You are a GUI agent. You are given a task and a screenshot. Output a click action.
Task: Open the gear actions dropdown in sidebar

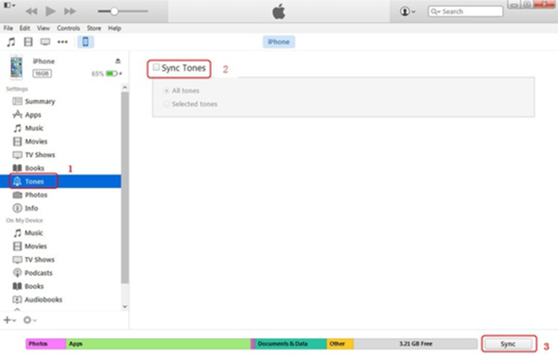point(30,320)
